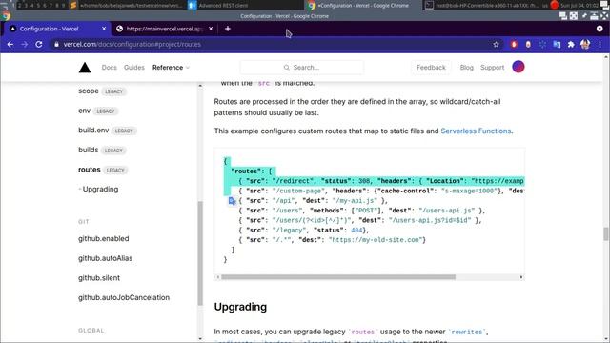Click in the Search field
This screenshot has height=343, width=610.
(x=302, y=68)
